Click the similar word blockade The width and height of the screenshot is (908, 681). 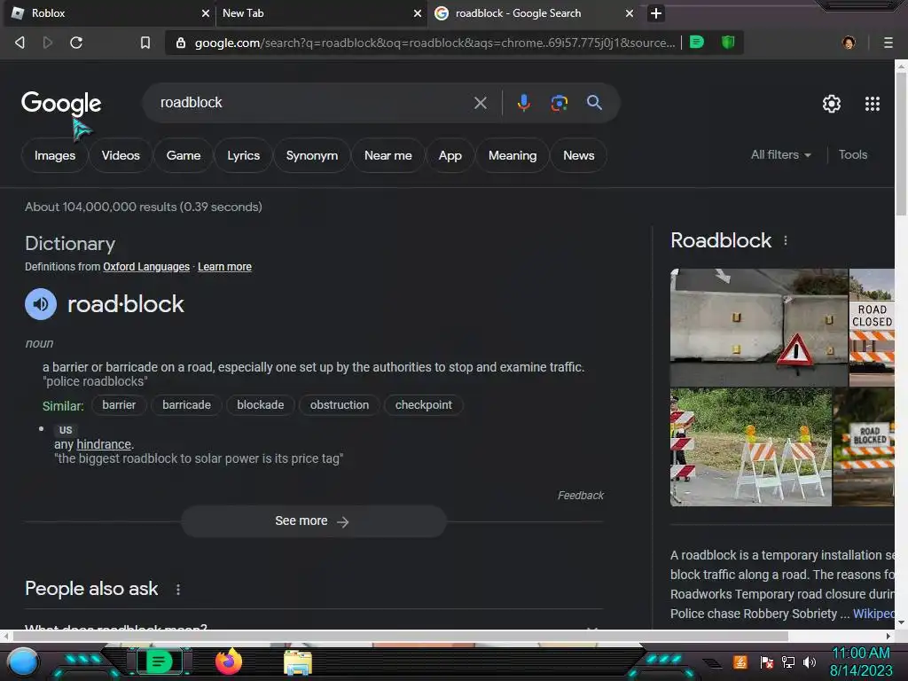(x=260, y=404)
